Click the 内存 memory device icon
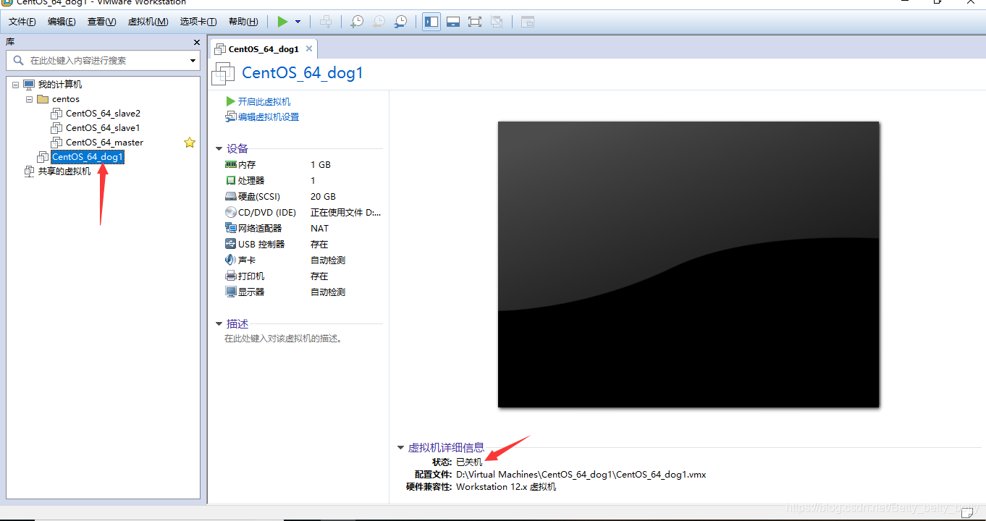Screen dimensions: 986x521 [231, 165]
